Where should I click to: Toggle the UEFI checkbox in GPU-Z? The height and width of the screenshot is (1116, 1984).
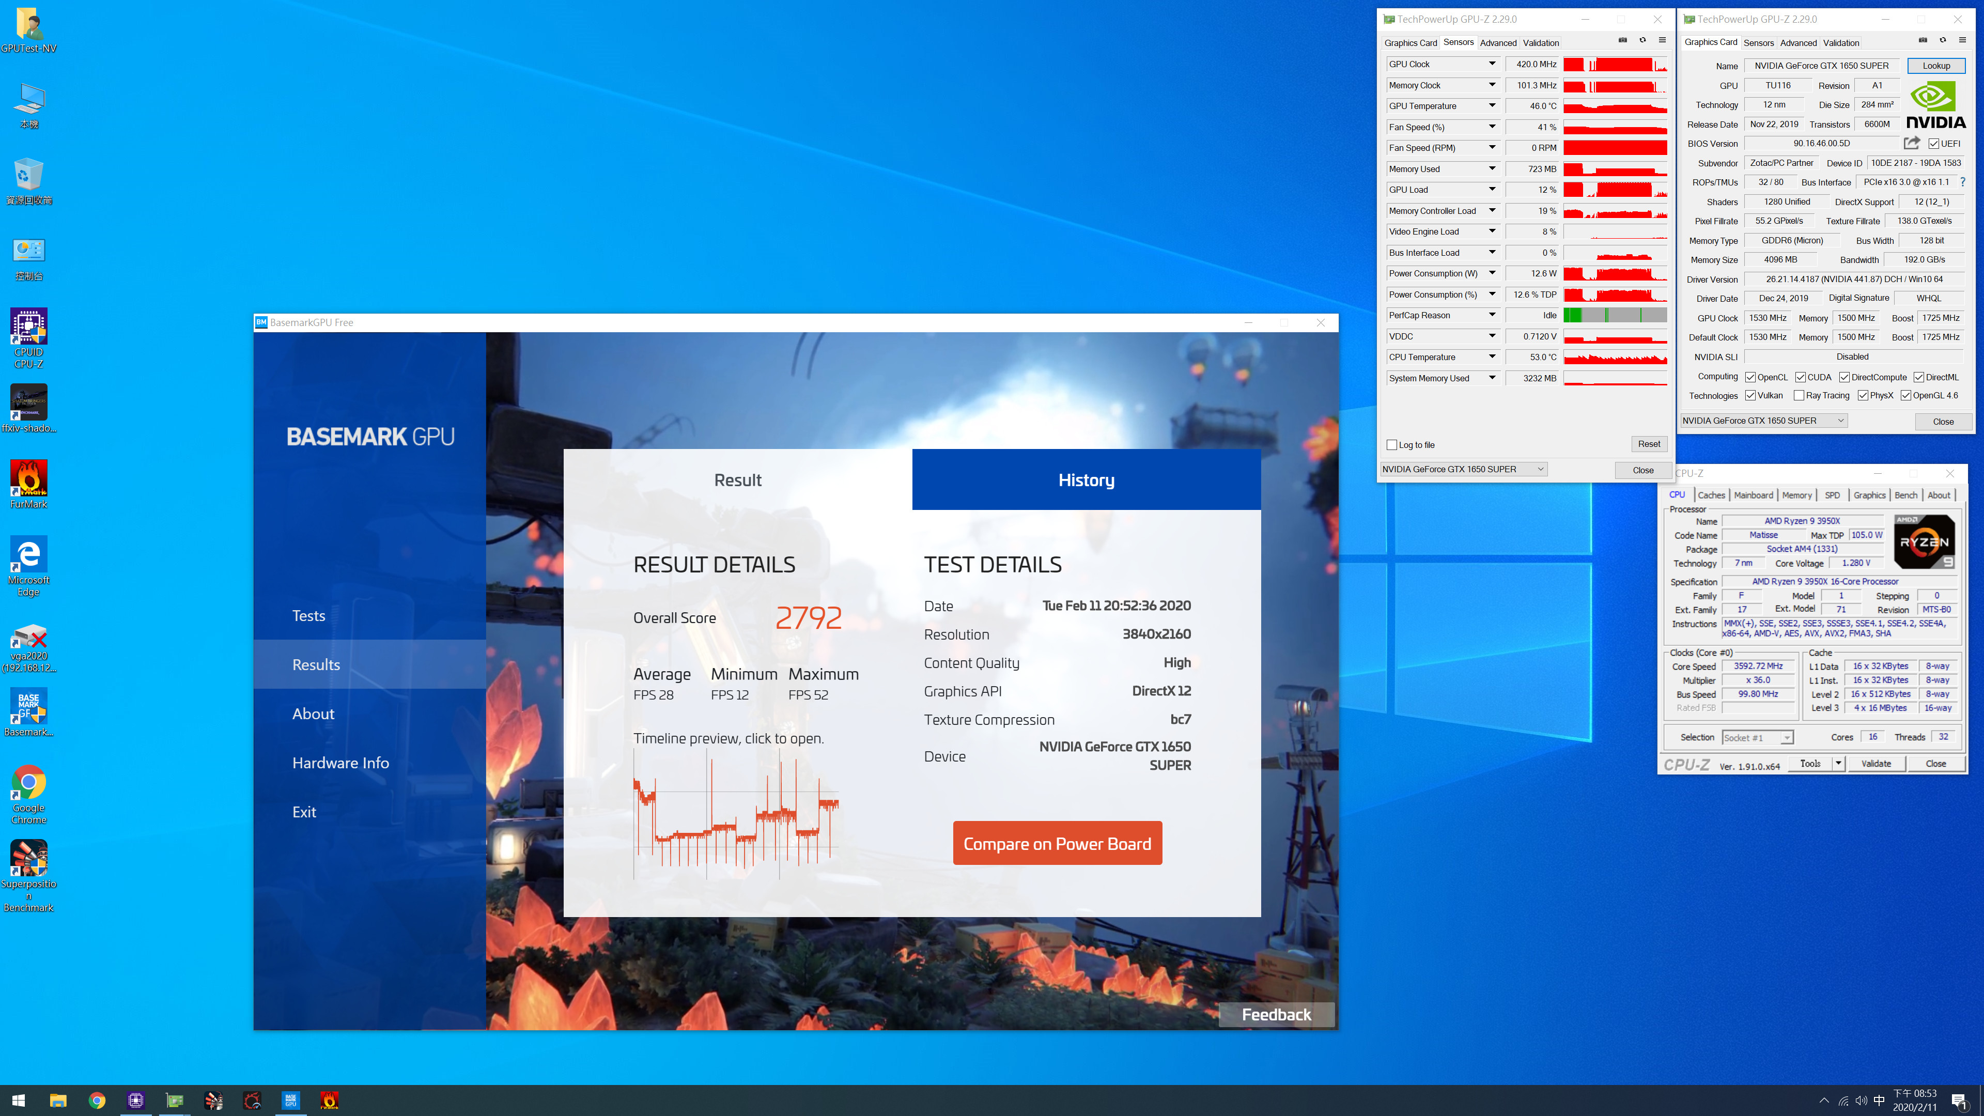click(x=1933, y=144)
